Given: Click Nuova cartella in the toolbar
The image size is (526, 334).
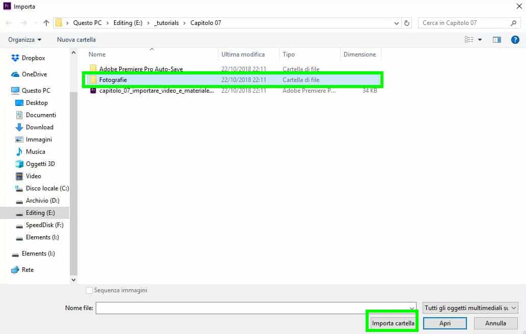Looking at the screenshot, I should (76, 40).
